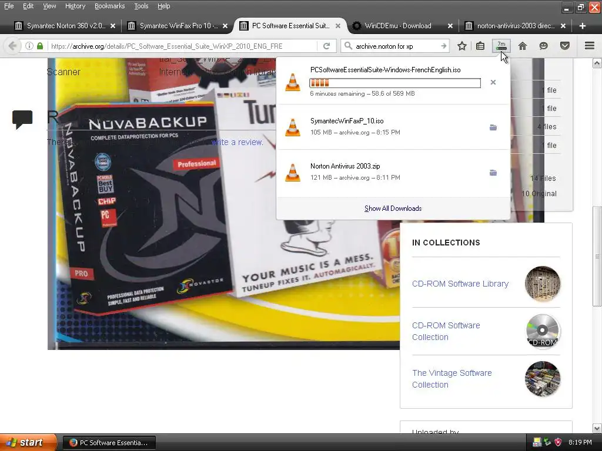Open CD-ROM Software Library collection link
602x451 pixels.
(460, 284)
